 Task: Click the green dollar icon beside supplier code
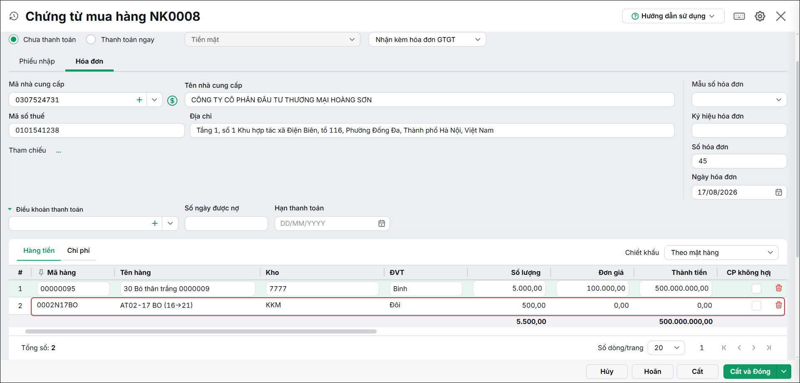(172, 100)
